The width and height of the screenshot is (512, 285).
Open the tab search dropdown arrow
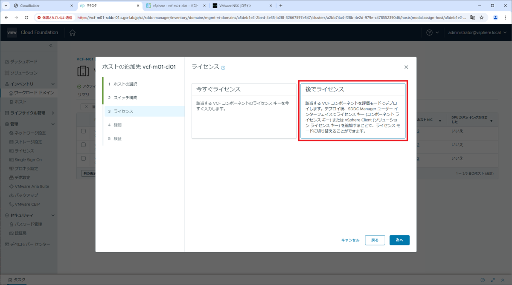coord(6,6)
